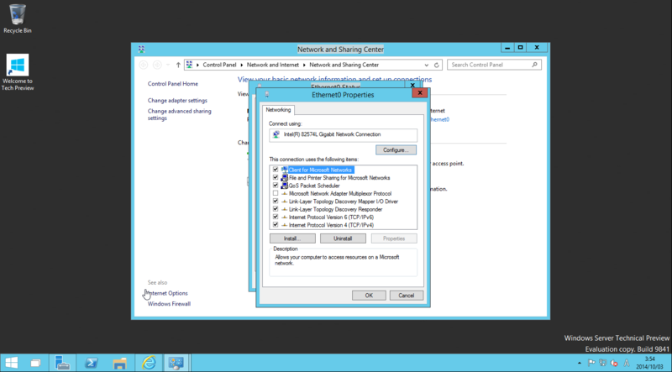The height and width of the screenshot is (372, 672).
Task: Open Network and Internet breadcrumb
Action: 272,65
